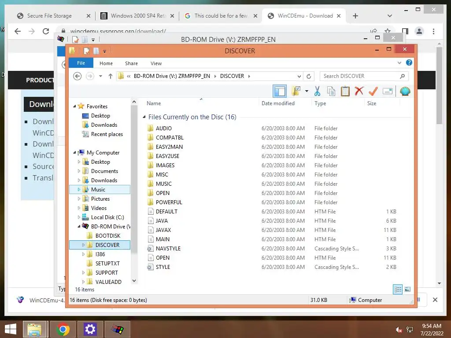Open the View ribbon tab
This screenshot has height=338, width=451.
click(156, 63)
